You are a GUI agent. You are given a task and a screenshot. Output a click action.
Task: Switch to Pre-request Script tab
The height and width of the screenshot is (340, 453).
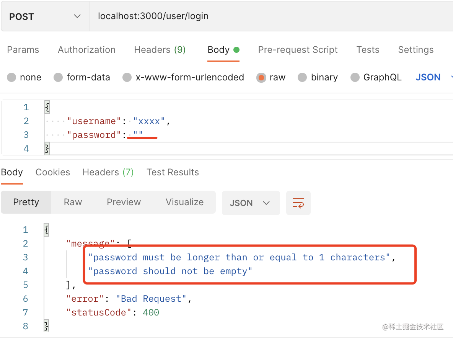(298, 50)
